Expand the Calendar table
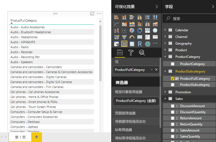The height and width of the screenshot is (142, 216). 165,30
